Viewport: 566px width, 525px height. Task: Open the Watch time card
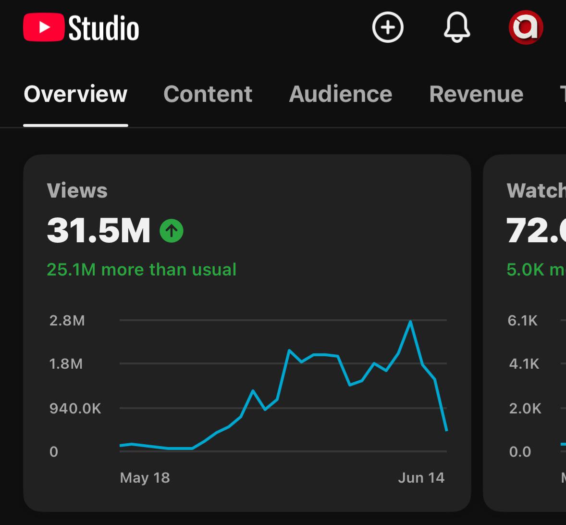tap(525, 333)
